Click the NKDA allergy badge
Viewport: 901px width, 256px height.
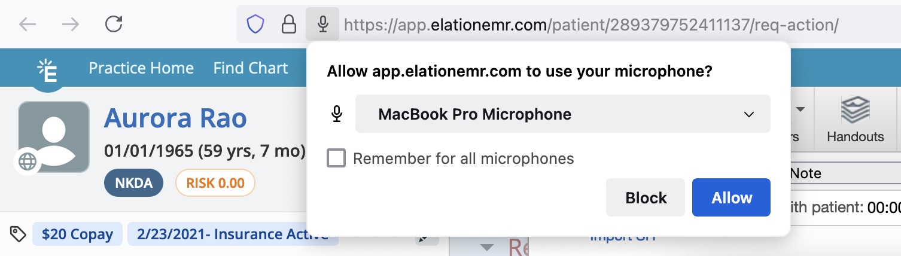(135, 183)
